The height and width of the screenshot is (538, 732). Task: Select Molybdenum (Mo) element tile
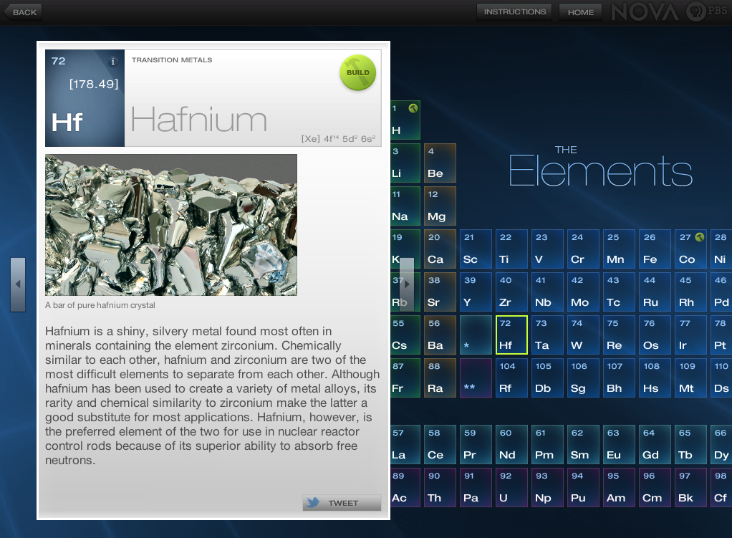tap(583, 292)
